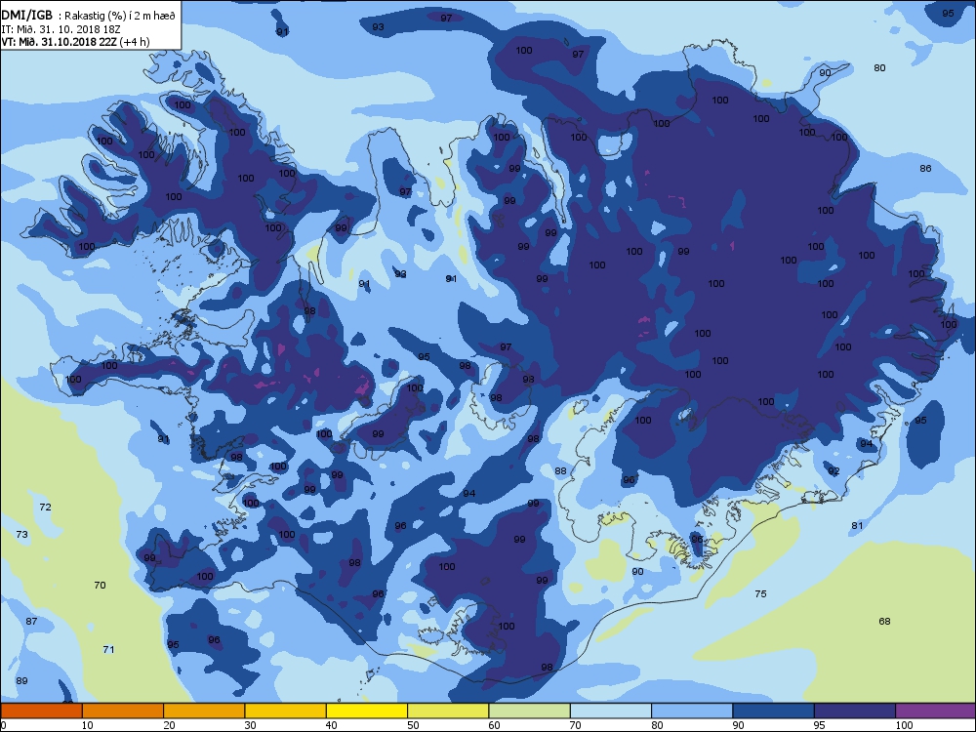Click the 60–70 pale green legend swatch
This screenshot has height=732, width=976.
[530, 711]
